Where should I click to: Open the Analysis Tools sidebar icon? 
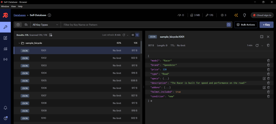coord(5,49)
